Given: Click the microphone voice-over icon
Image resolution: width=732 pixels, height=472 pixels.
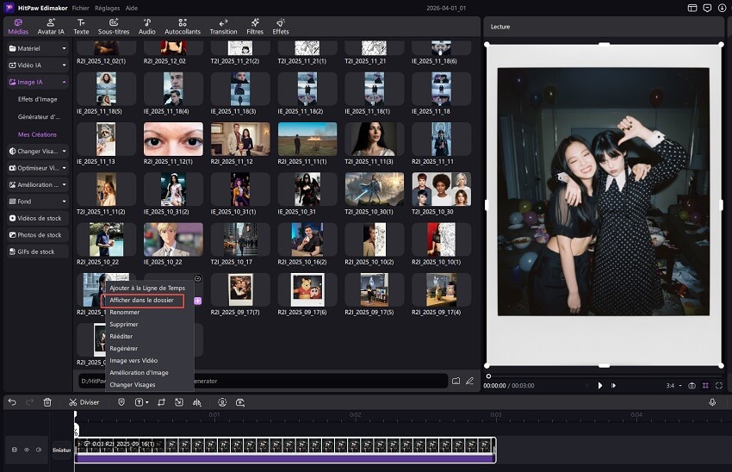Looking at the screenshot, I should pyautogui.click(x=712, y=402).
